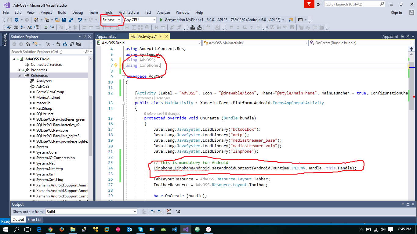Click Show All Files in Solution Explorer
This screenshot has width=417, height=234.
(78, 44)
